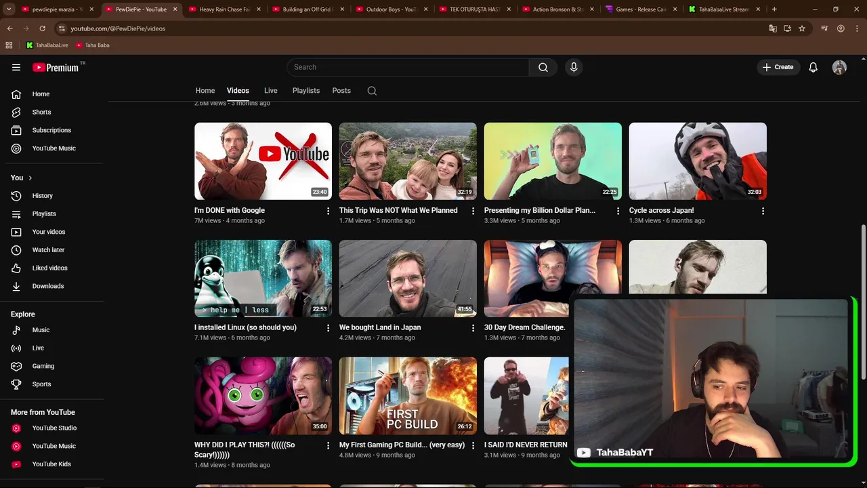Viewport: 867px width, 488px height.
Task: Click the YouTube Premium logo
Action: click(x=56, y=67)
